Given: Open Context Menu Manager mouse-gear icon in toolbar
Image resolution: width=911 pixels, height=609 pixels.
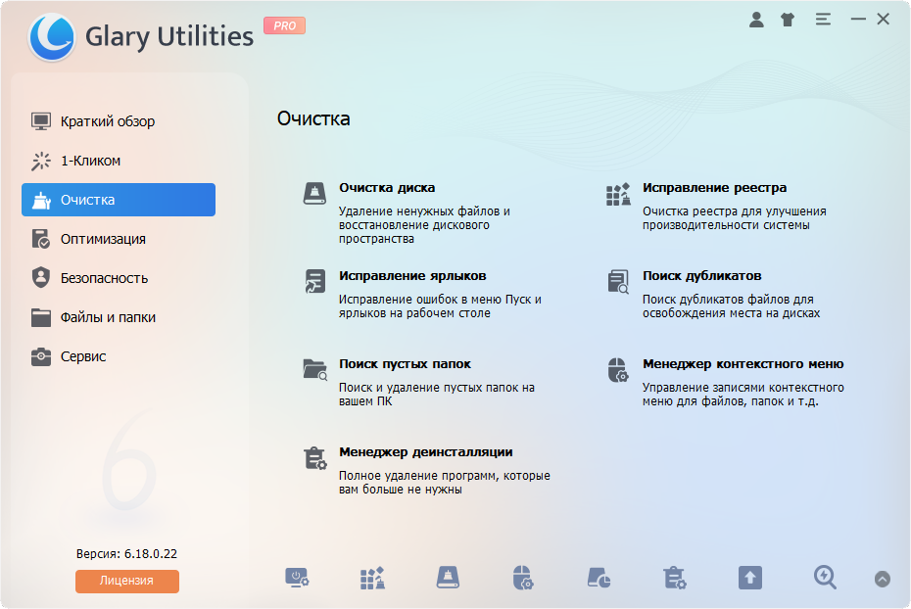Looking at the screenshot, I should pos(522,579).
